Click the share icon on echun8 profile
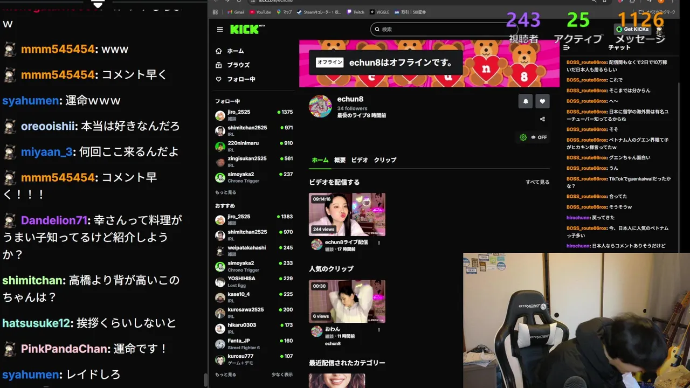 (x=542, y=119)
